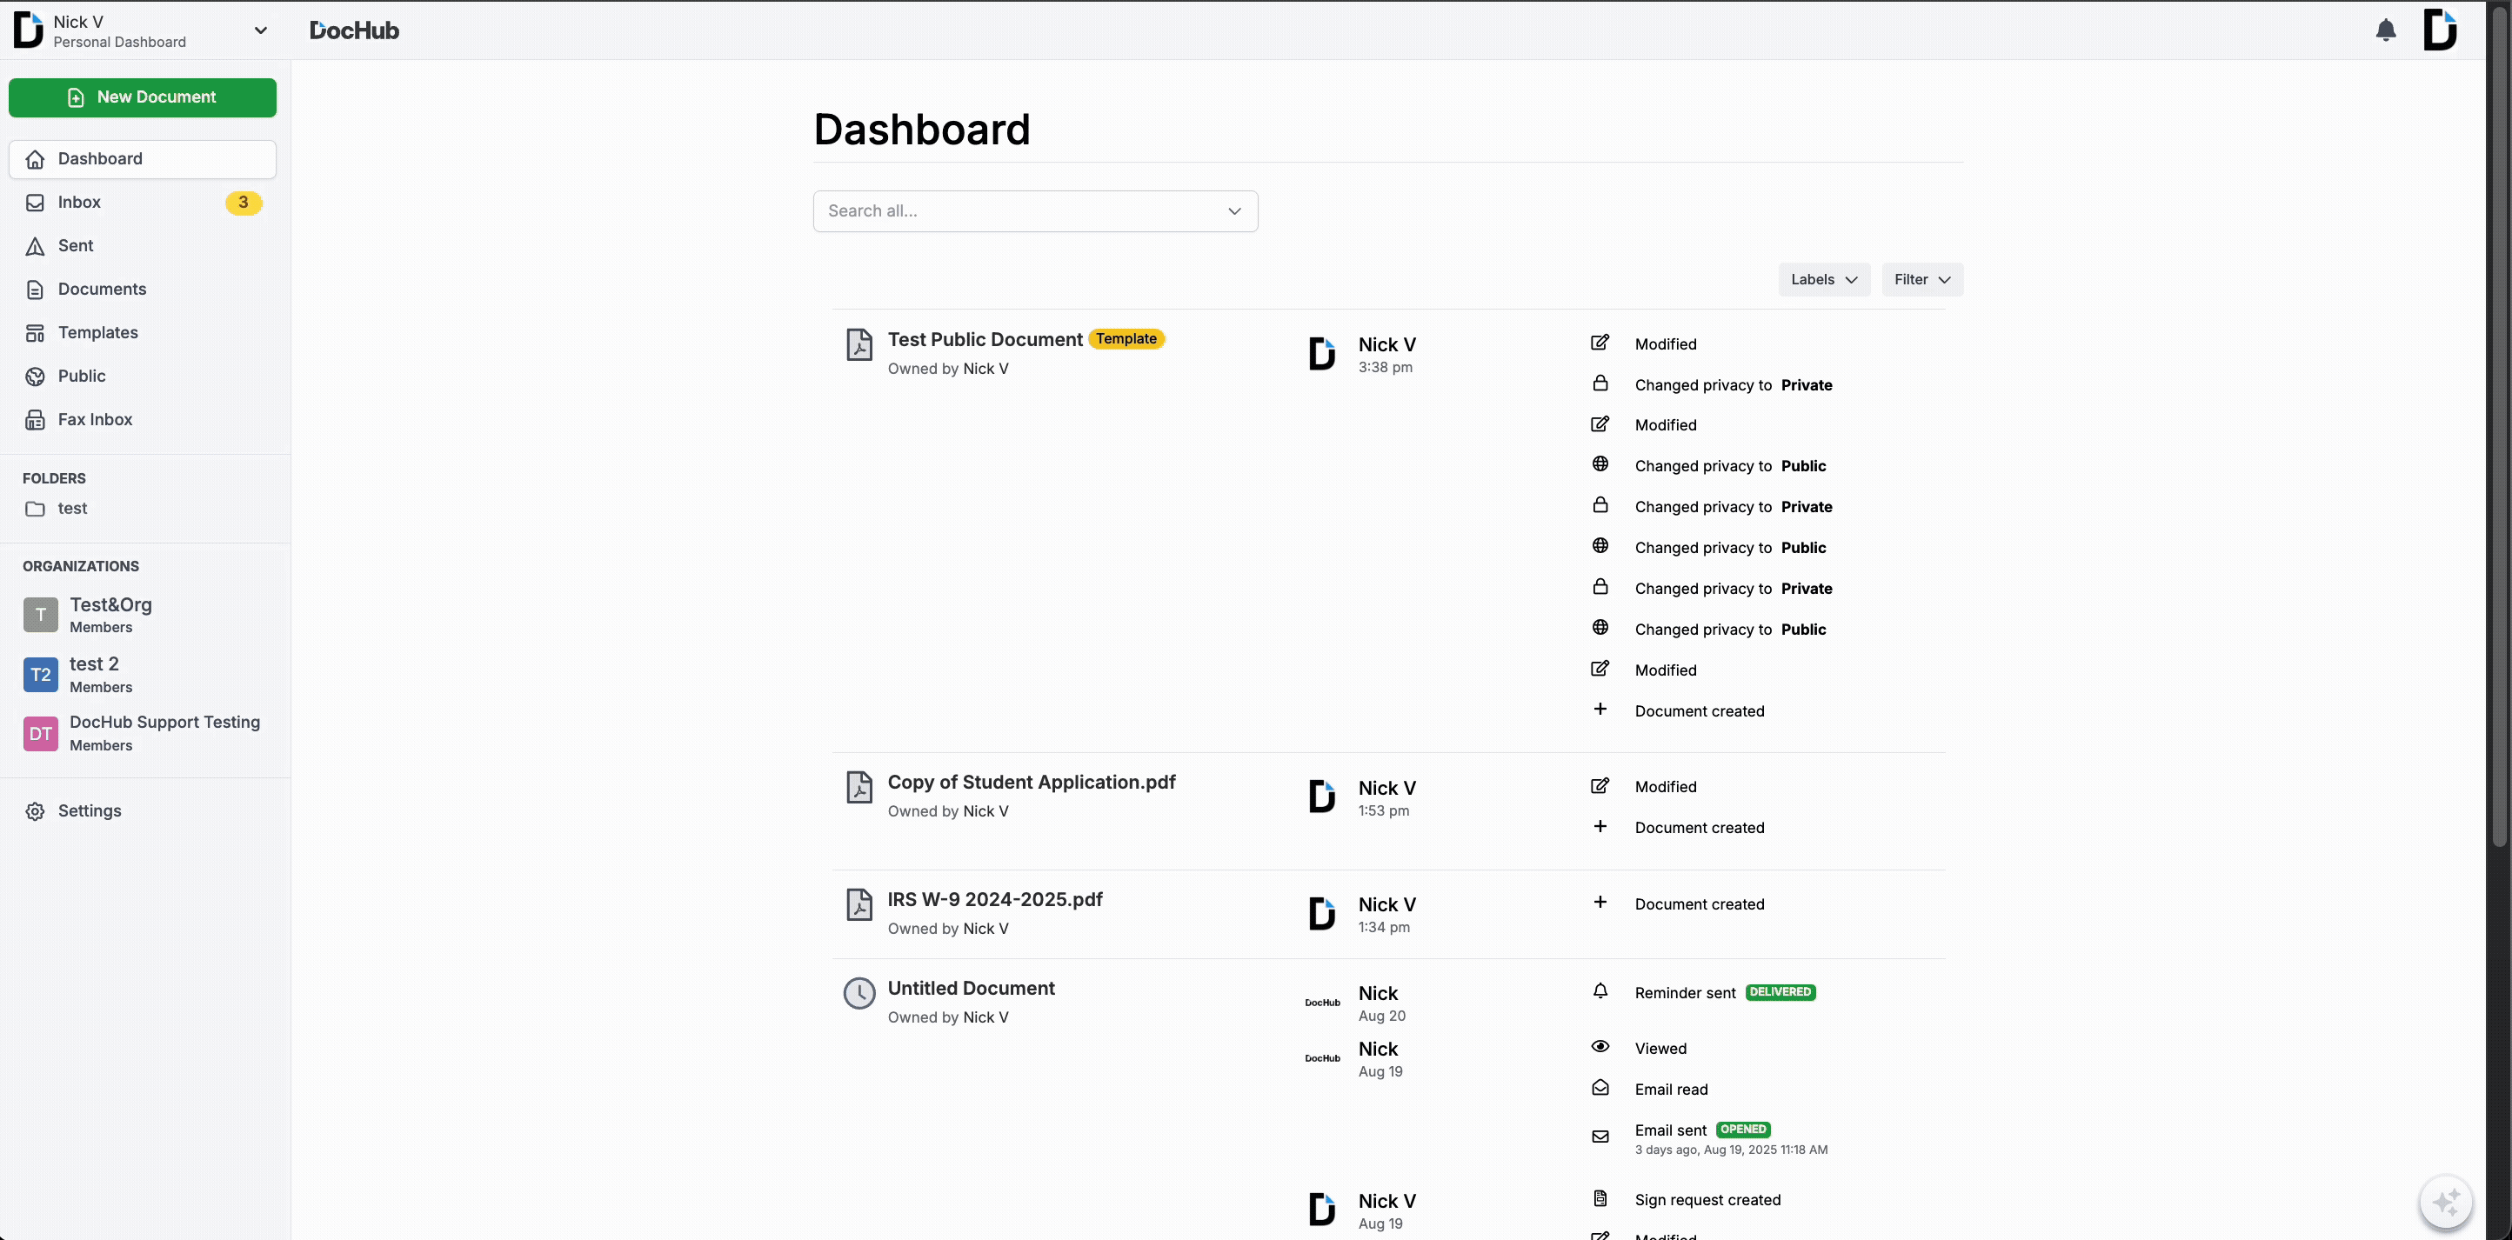
Task: Click the DT organization avatar
Action: (x=40, y=733)
